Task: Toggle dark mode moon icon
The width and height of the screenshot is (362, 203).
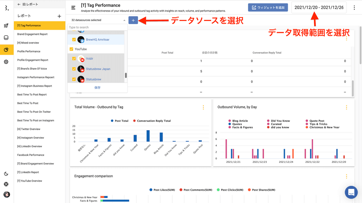Action: coord(6,174)
